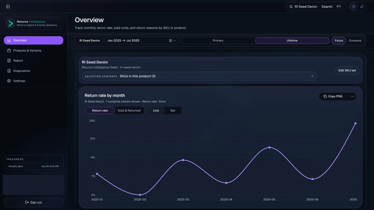This screenshot has width=374, height=210.
Task: Click the Overview bar chart icon
Action: (9, 40)
